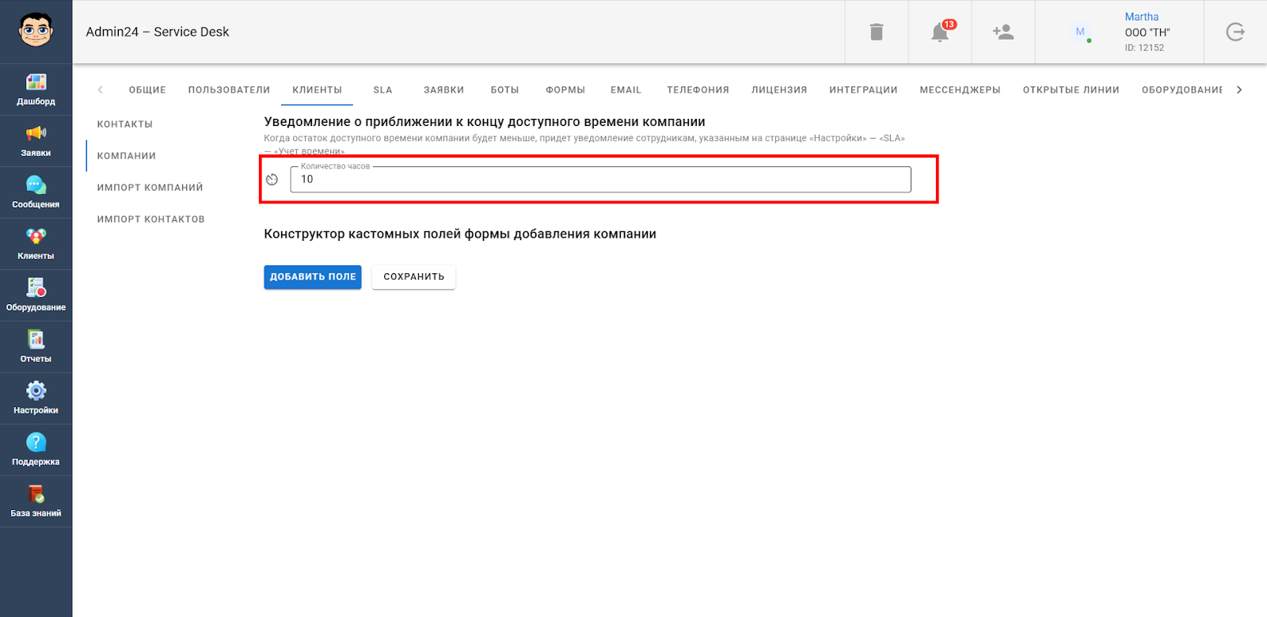Click the trash bin icon in header

tap(876, 32)
